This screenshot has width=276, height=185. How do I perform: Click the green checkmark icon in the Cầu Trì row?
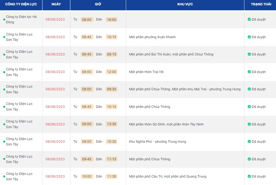(x=249, y=176)
